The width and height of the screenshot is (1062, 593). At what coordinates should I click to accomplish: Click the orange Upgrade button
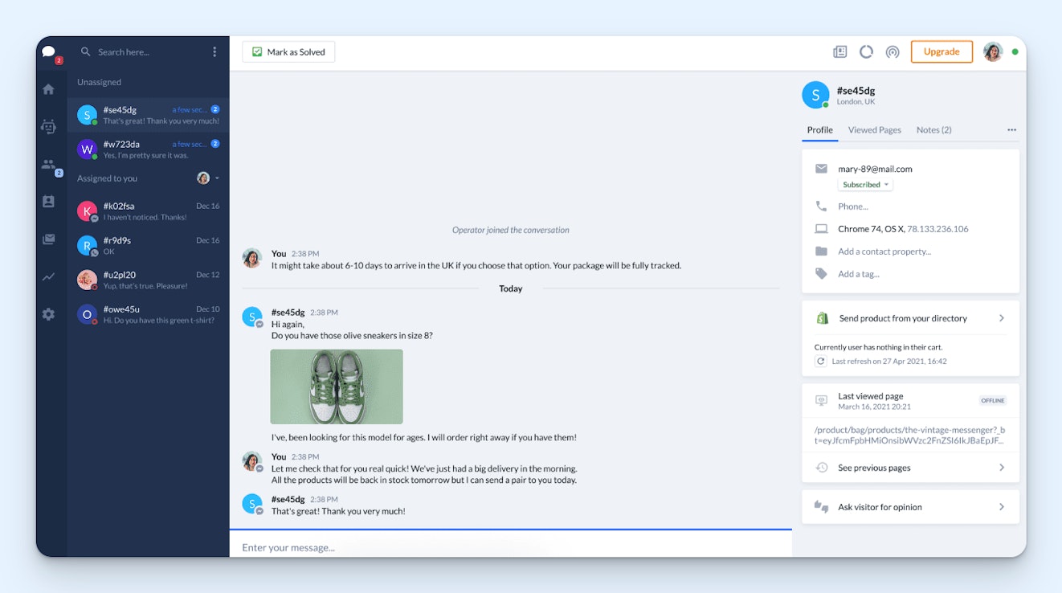[941, 52]
